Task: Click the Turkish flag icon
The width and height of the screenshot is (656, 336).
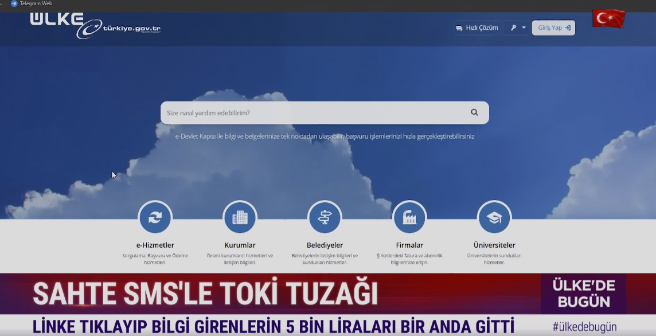Action: [608, 19]
